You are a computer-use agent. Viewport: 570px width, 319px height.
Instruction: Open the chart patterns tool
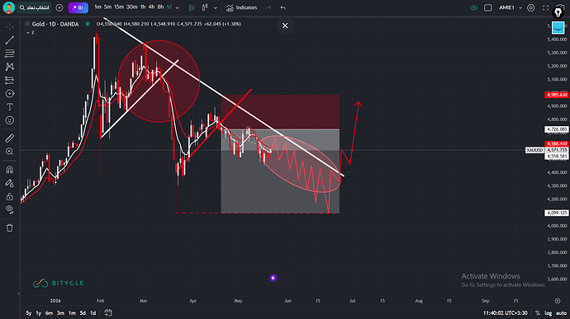(10, 67)
